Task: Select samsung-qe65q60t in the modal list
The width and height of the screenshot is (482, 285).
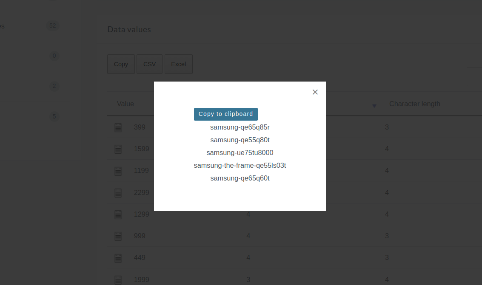Action: tap(240, 178)
